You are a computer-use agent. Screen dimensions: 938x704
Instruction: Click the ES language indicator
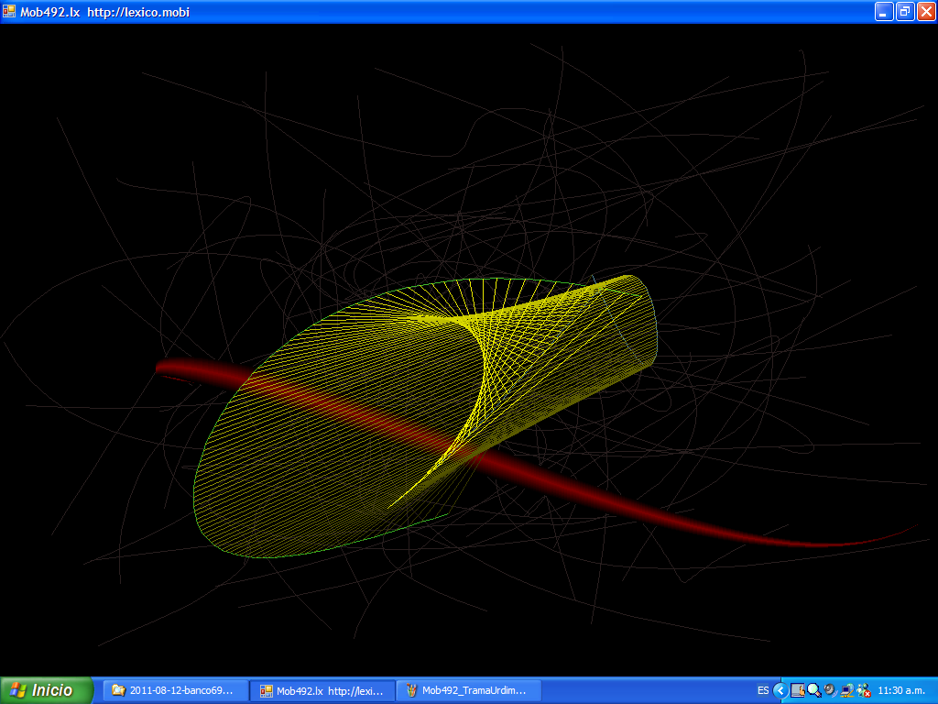pyautogui.click(x=763, y=690)
